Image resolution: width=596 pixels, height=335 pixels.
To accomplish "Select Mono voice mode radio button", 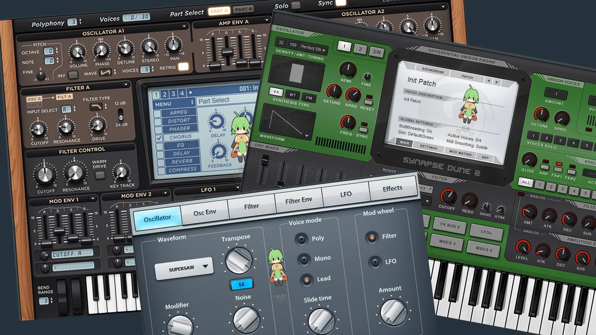I will [304, 260].
